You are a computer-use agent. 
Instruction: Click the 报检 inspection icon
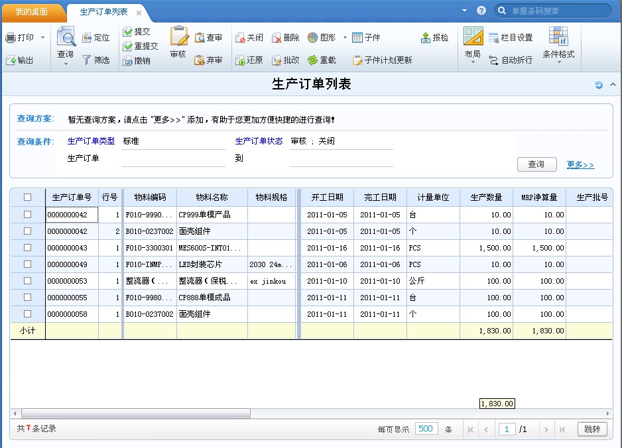tap(425, 38)
